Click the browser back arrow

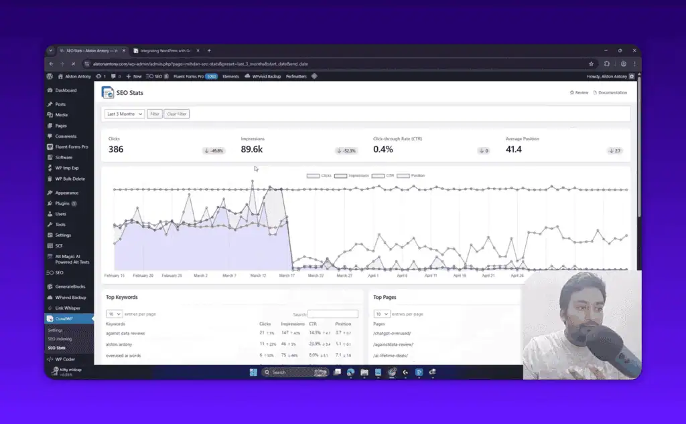click(x=51, y=64)
